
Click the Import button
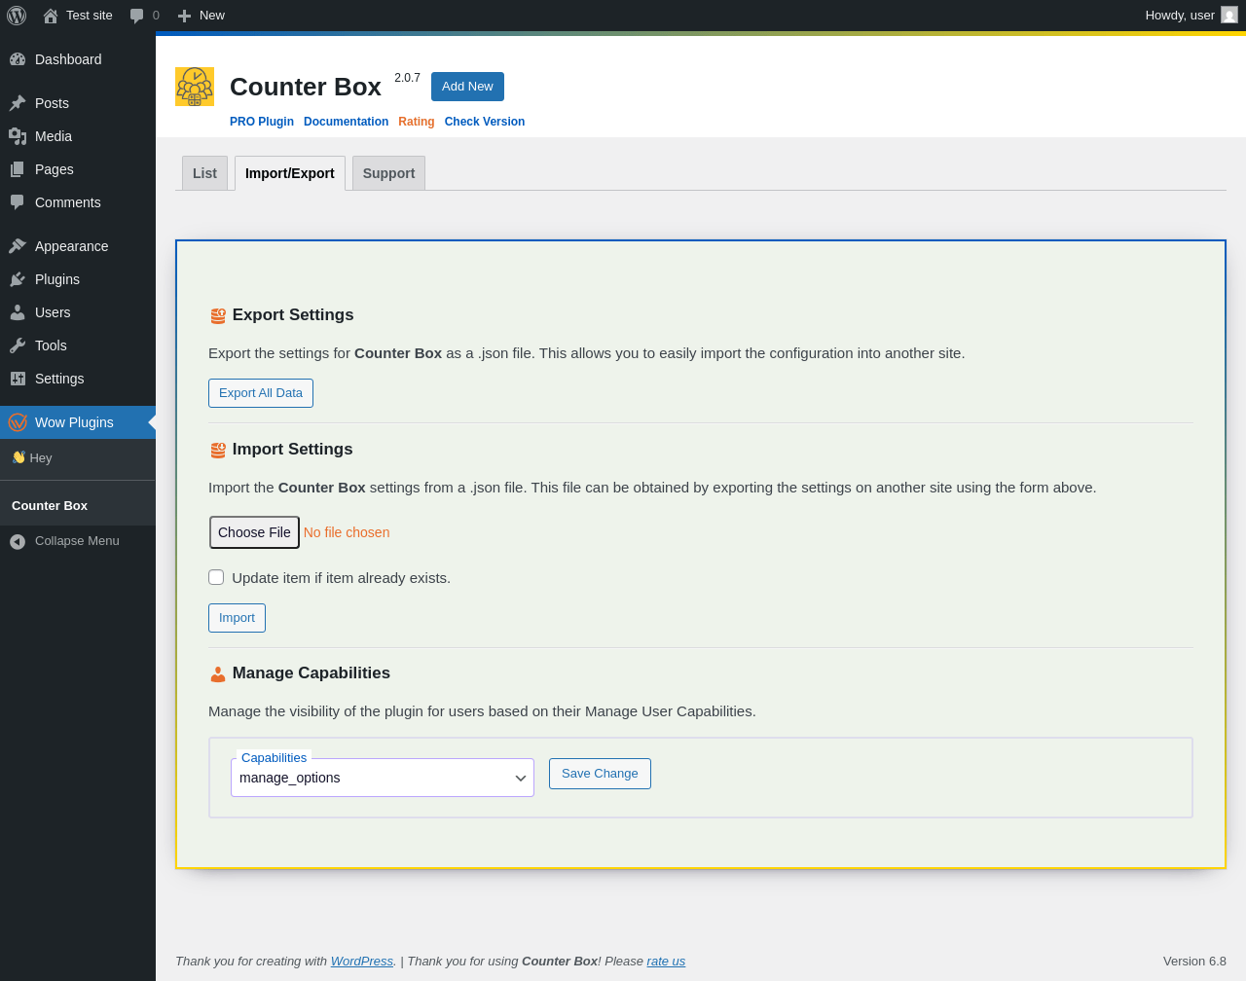click(x=237, y=618)
